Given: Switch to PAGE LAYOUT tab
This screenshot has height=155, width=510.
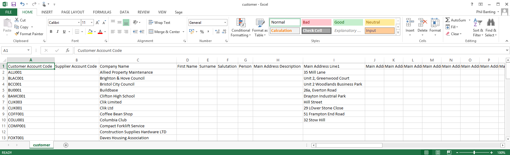Looking at the screenshot, I should [x=73, y=12].
